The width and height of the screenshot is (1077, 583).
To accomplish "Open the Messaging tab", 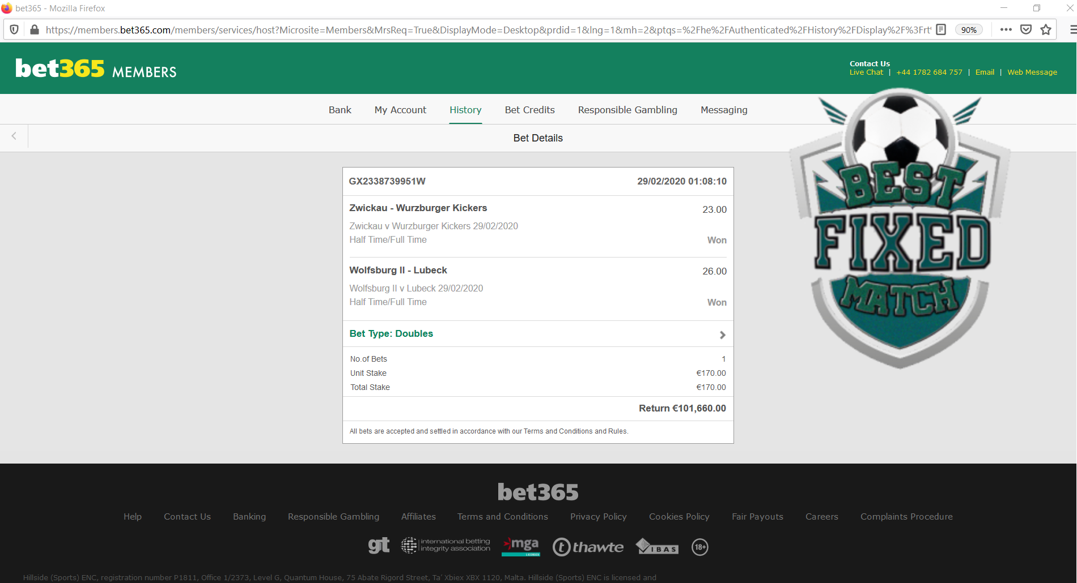I will 724,110.
